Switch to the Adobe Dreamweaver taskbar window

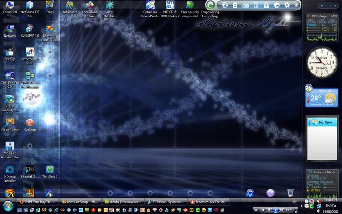[124, 201]
